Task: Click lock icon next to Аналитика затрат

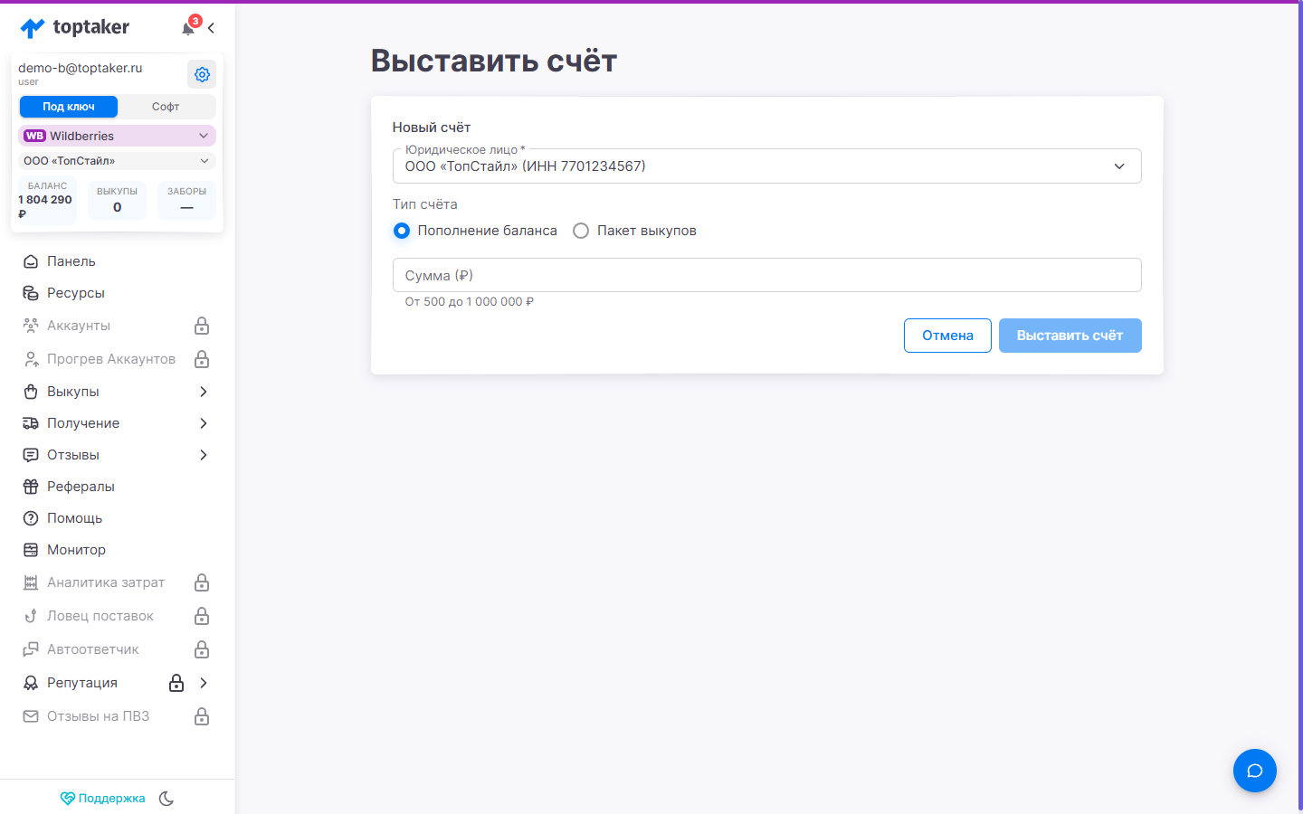Action: click(x=202, y=582)
